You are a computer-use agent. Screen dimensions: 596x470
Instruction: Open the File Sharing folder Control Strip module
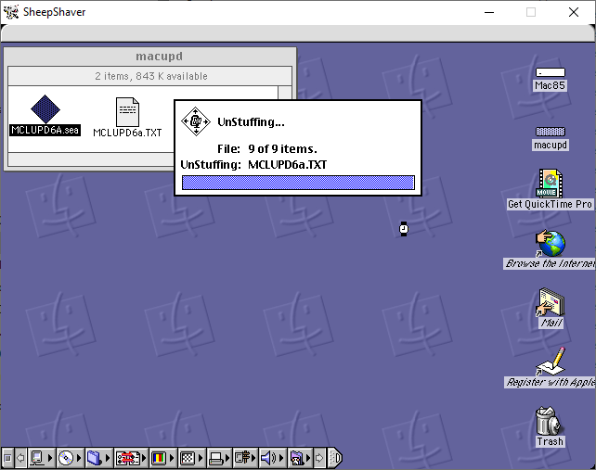[98, 458]
